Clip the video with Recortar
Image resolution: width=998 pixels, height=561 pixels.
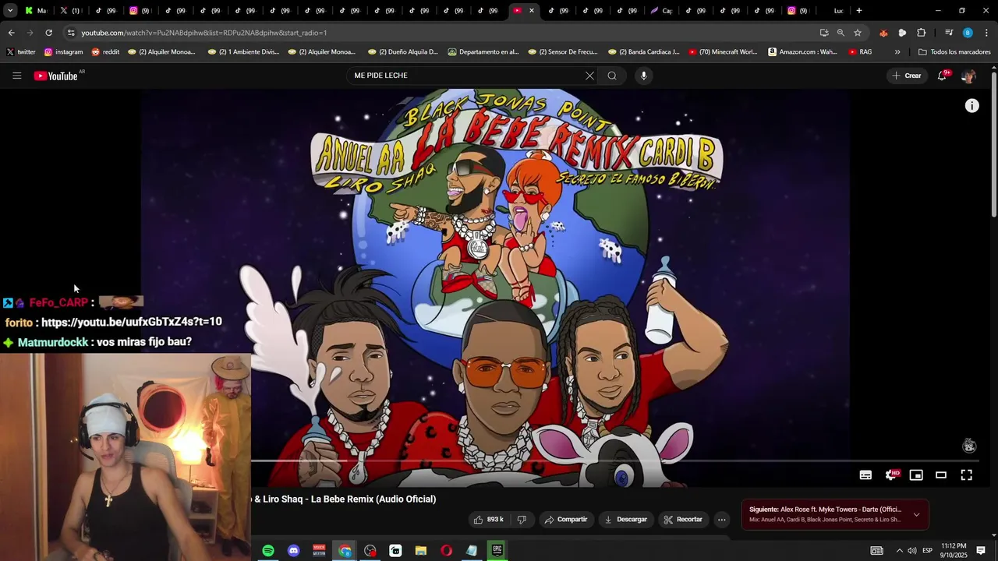click(683, 520)
